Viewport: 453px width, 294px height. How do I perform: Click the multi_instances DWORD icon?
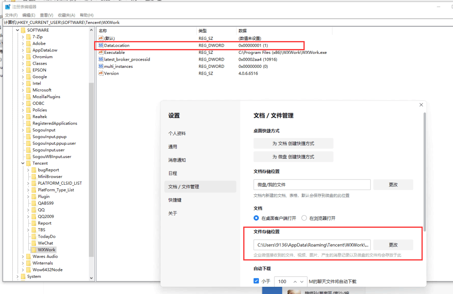click(x=101, y=66)
